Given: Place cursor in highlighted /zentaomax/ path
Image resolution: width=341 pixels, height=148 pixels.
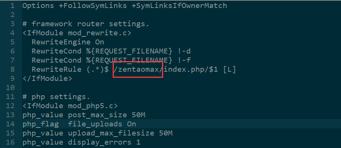Looking at the screenshot, I should [x=138, y=70].
